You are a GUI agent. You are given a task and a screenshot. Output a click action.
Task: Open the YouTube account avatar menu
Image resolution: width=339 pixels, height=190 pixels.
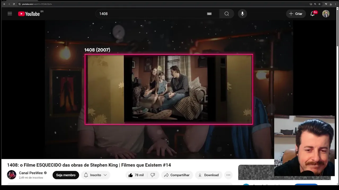pyautogui.click(x=326, y=14)
